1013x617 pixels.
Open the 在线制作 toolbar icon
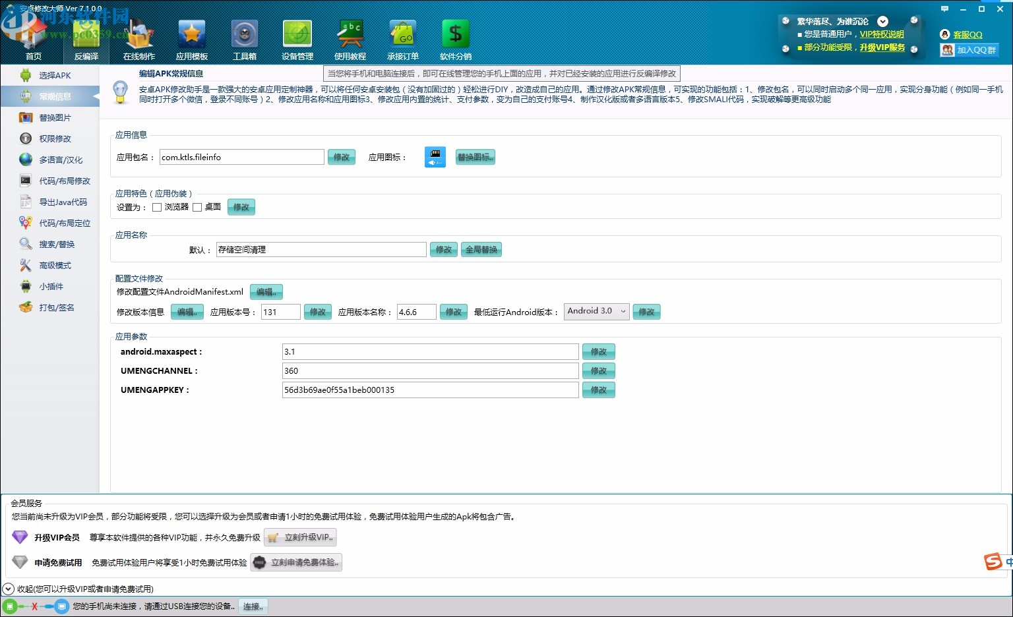click(x=139, y=40)
